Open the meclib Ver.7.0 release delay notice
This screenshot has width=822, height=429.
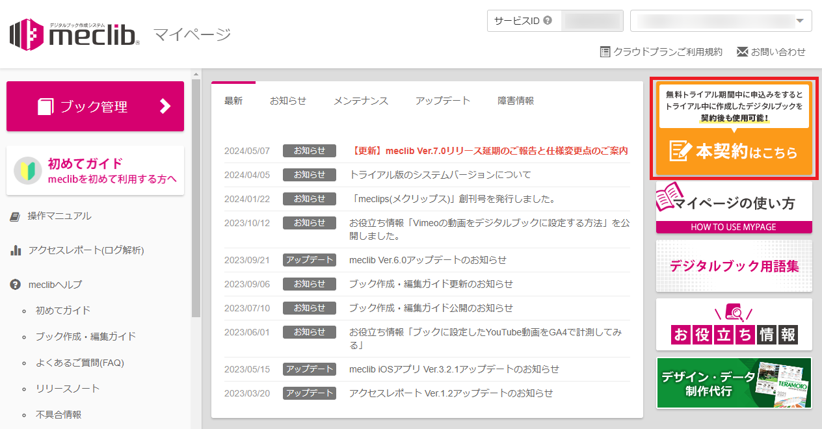pos(488,151)
